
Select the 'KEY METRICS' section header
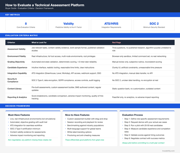[13, 15]
